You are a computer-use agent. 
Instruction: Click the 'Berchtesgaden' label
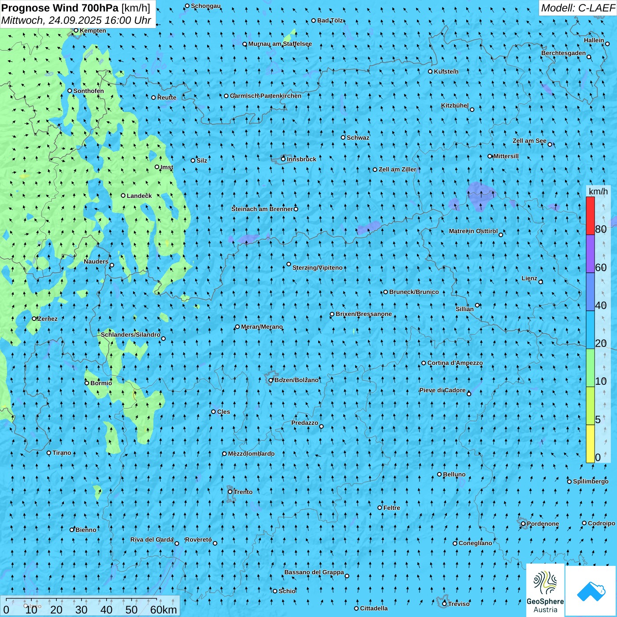[564, 53]
